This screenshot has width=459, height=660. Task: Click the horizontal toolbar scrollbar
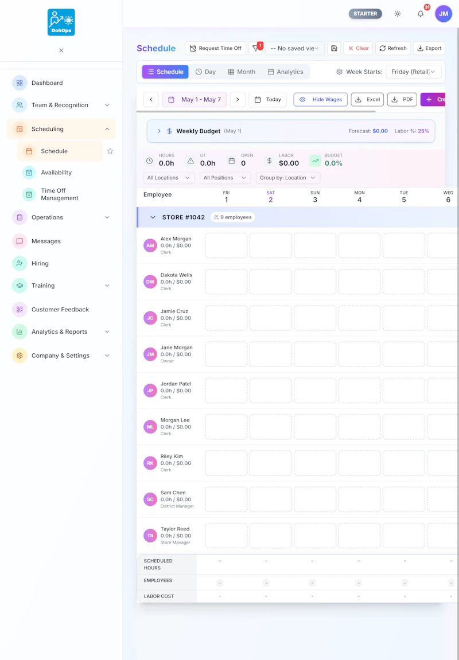point(256,112)
